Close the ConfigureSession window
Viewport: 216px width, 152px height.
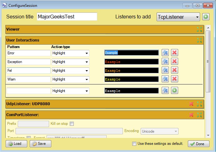[x=208, y=6]
